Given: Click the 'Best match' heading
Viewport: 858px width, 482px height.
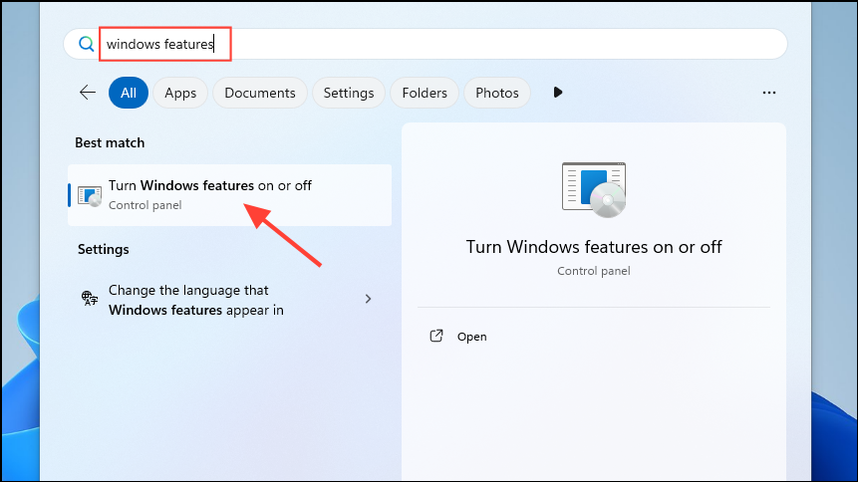Looking at the screenshot, I should click(110, 142).
